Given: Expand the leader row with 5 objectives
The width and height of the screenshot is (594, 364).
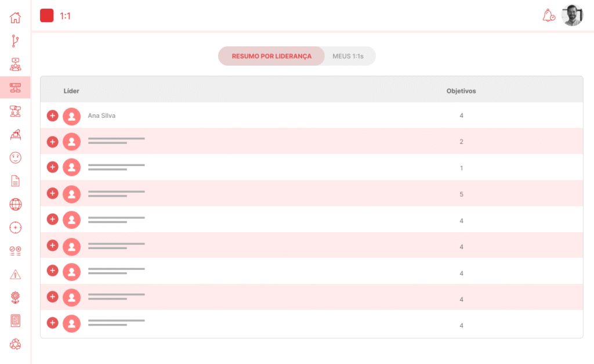Looking at the screenshot, I should [52, 193].
